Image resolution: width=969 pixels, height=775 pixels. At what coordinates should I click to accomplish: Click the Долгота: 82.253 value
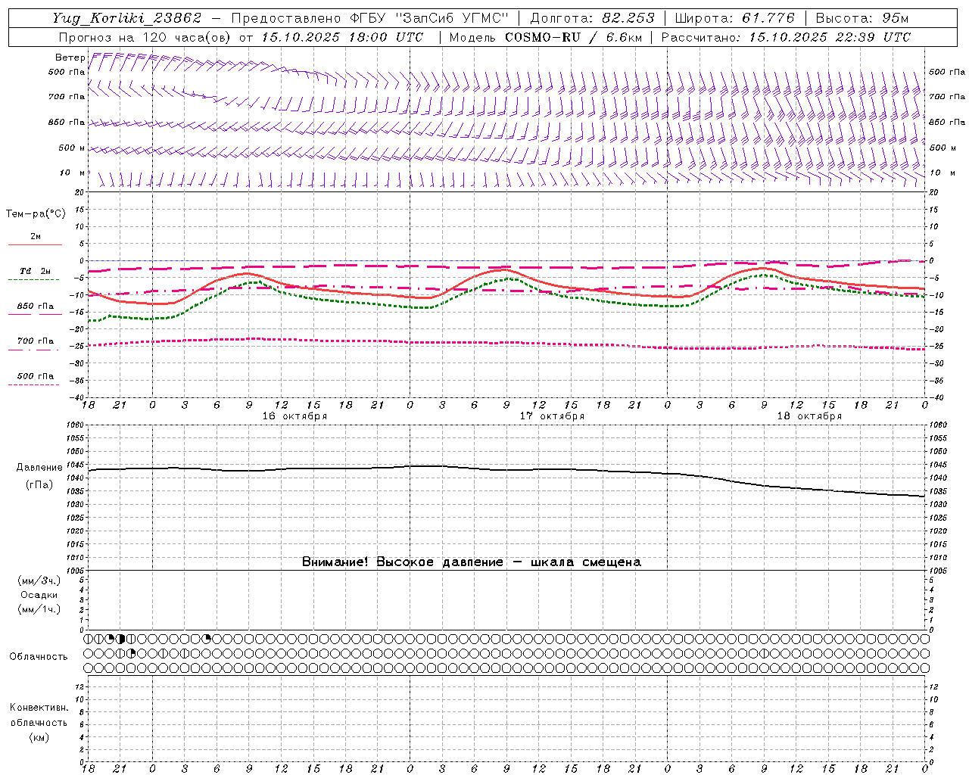[593, 19]
